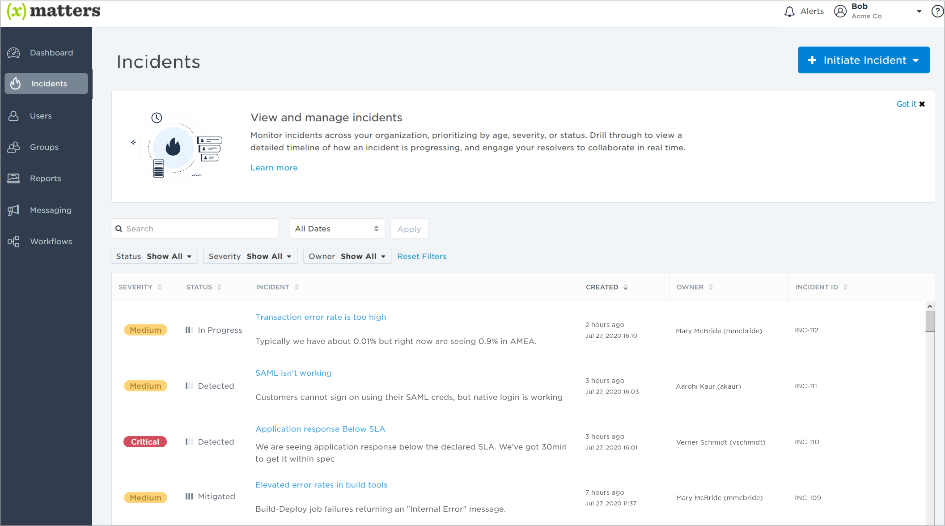Click the INC-111 incident ID
Screen dimensions: 945x526
coord(806,386)
